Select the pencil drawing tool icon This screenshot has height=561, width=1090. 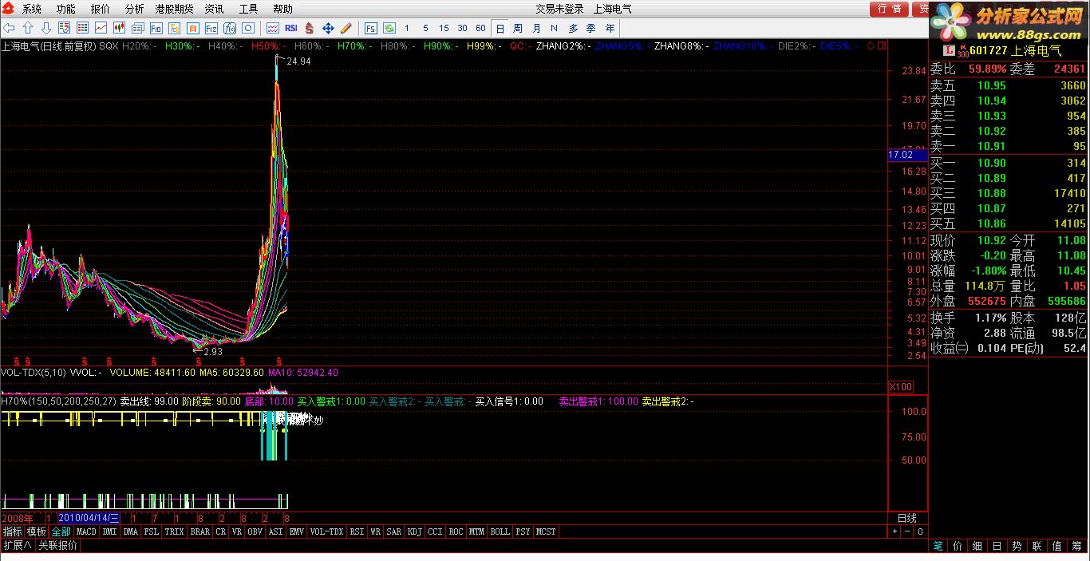point(346,28)
